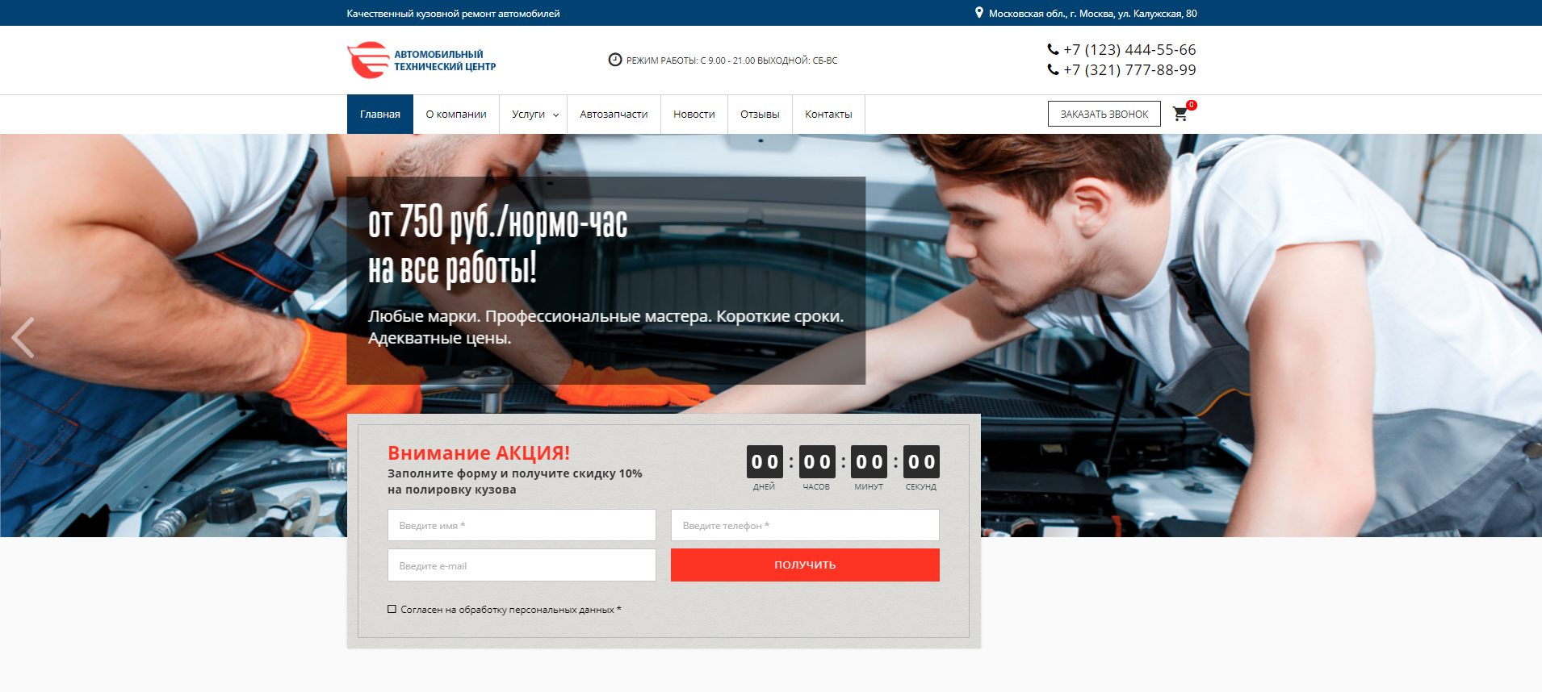The height and width of the screenshot is (692, 1542).
Task: Open the Главная menu item
Action: pos(380,115)
